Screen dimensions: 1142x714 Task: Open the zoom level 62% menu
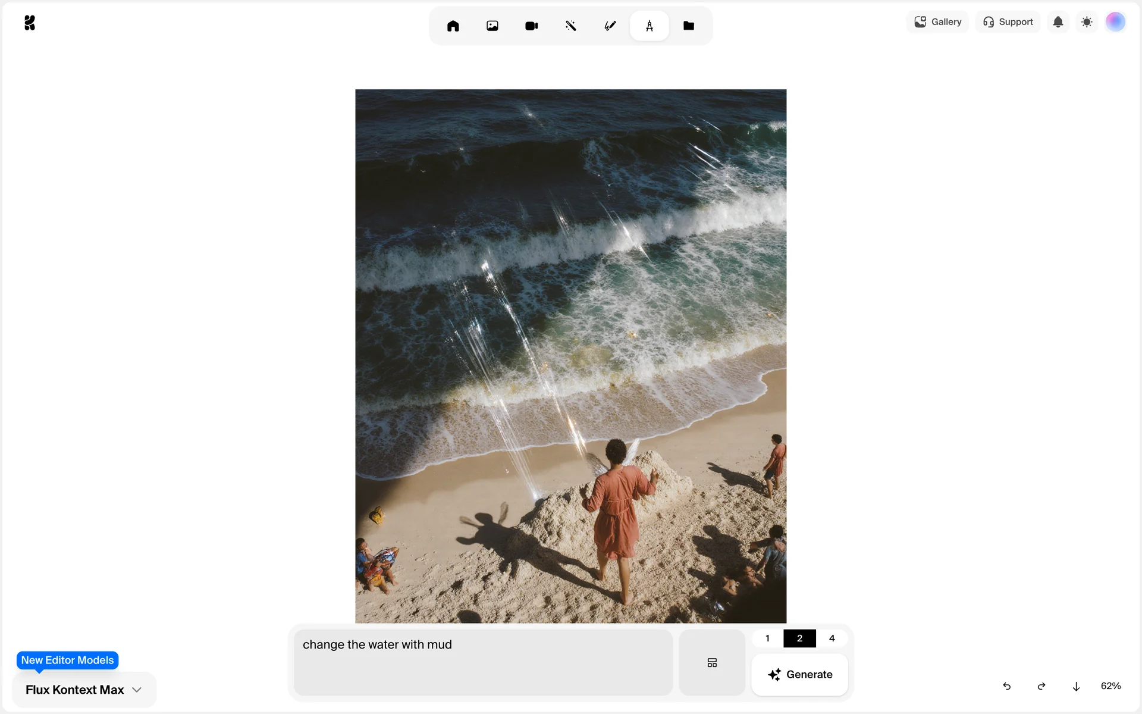[x=1110, y=686]
